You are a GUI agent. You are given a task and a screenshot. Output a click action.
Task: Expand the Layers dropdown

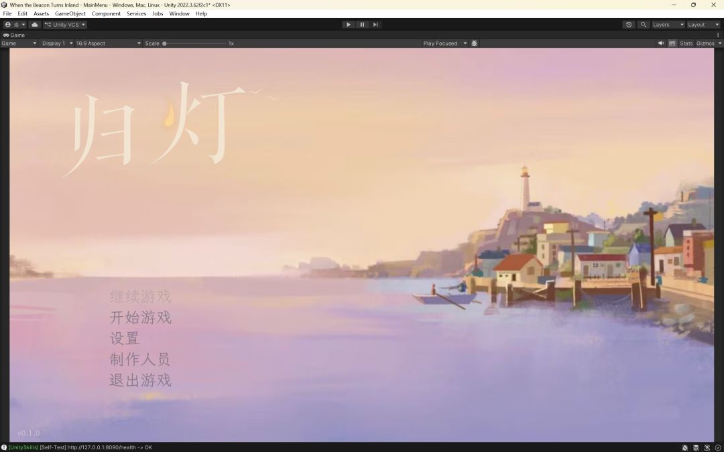pyautogui.click(x=668, y=25)
